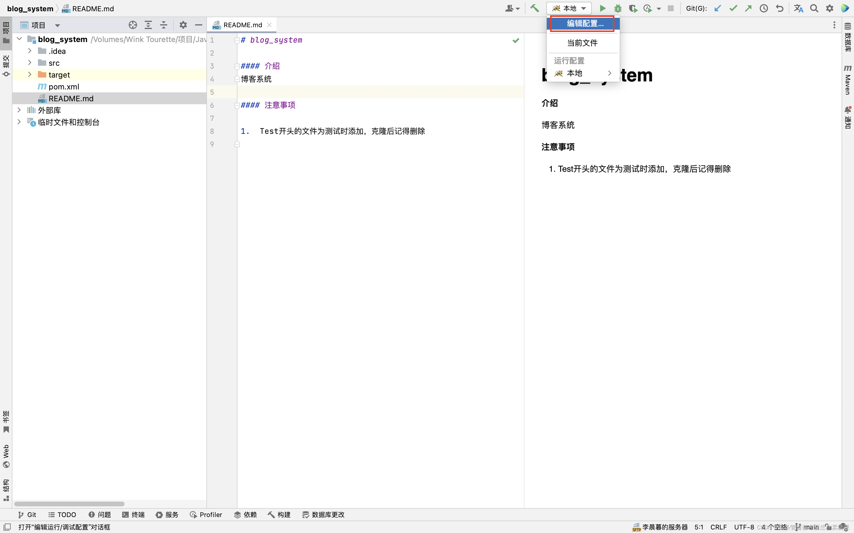854x533 pixels.
Task: Close the README.md editor tab
Action: click(x=269, y=25)
